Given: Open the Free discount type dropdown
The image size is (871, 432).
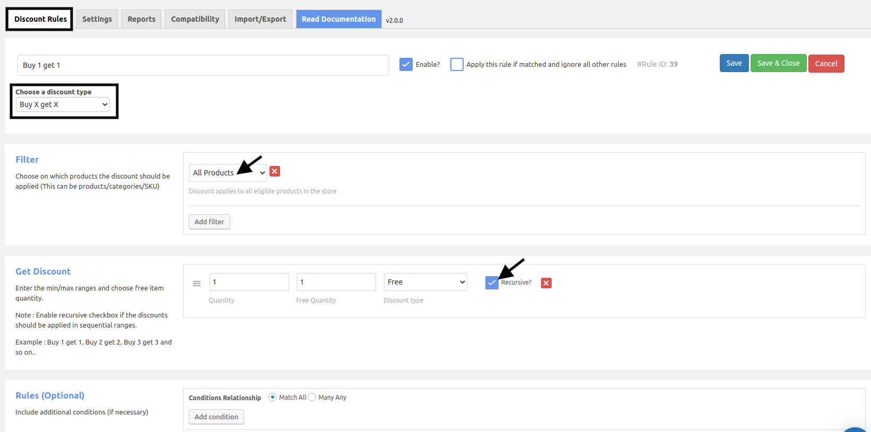Looking at the screenshot, I should coord(425,282).
